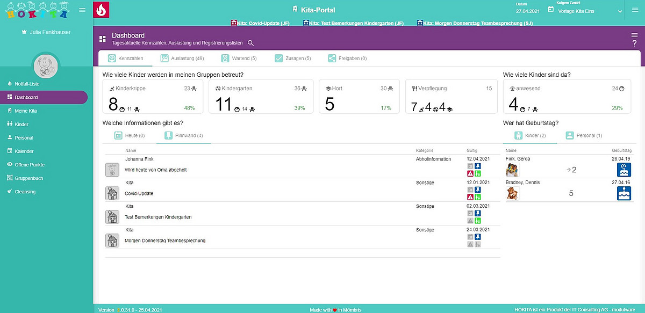Toggle green parents icon on Test Bemerkungen row
Viewport: 645px width, 313px height.
click(x=477, y=221)
